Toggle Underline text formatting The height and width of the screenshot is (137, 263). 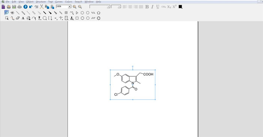[x=158, y=7]
